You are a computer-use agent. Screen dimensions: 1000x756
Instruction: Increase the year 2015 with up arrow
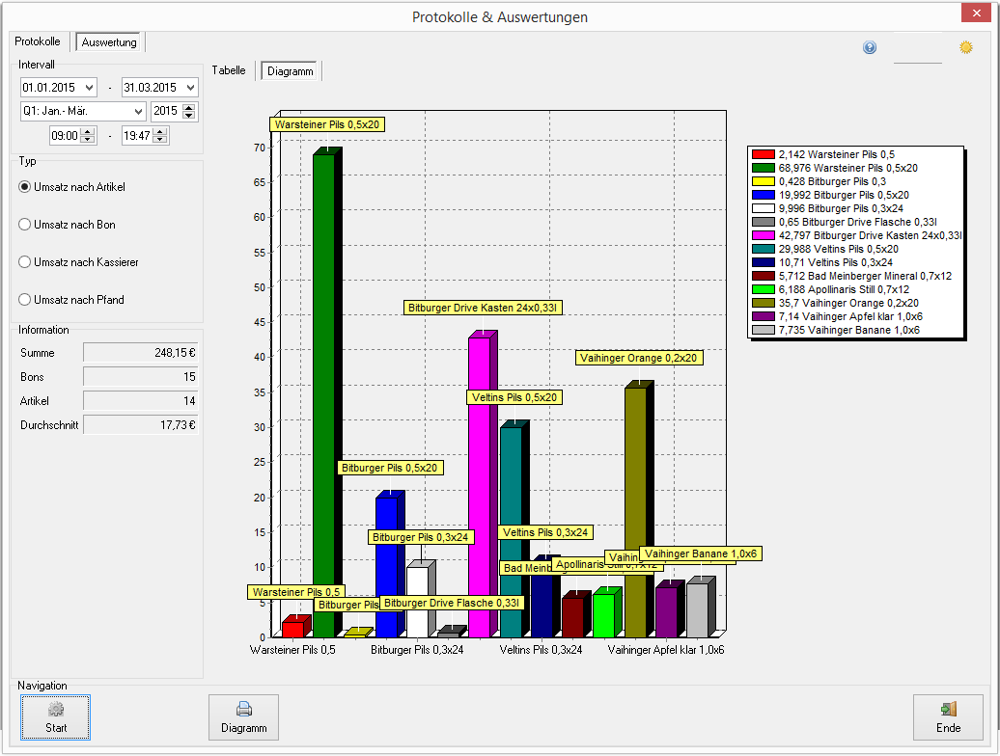[189, 107]
